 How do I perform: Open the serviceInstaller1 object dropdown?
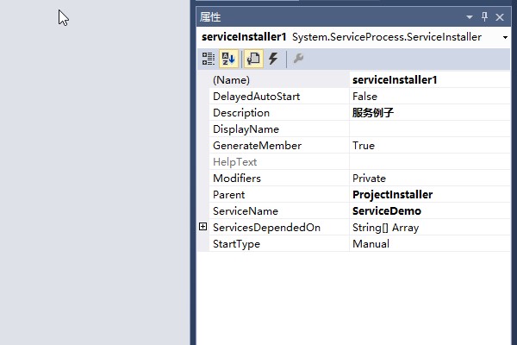(503, 38)
